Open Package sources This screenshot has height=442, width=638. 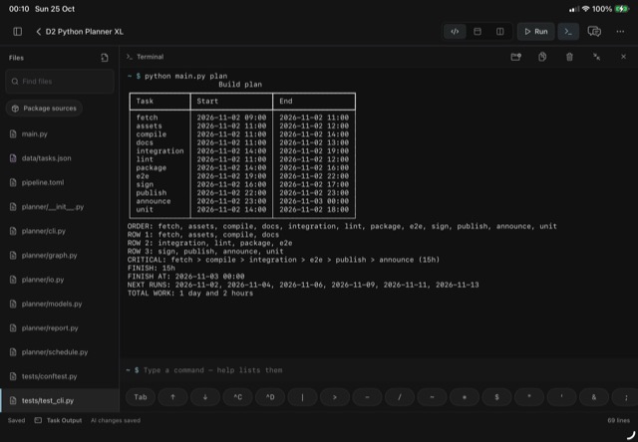pyautogui.click(x=44, y=109)
